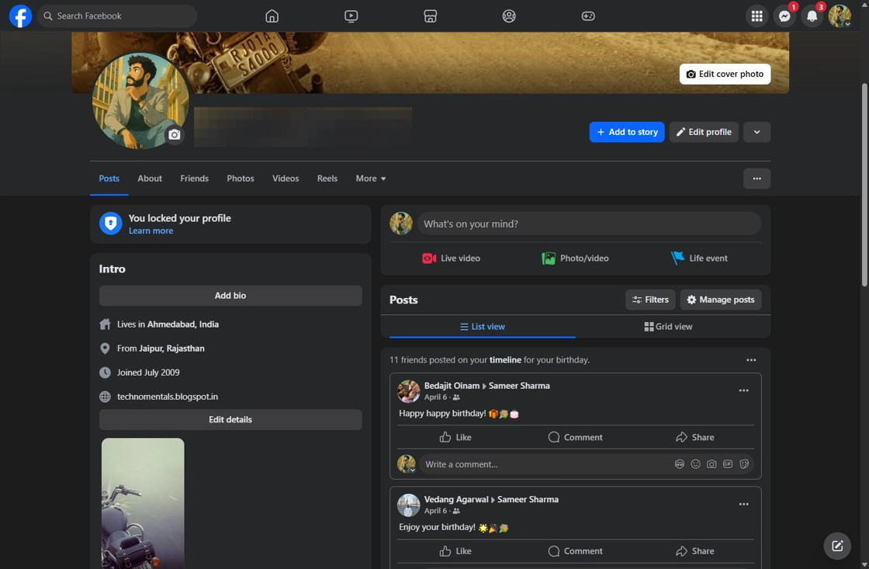Attach a photo to comment

tap(711, 464)
